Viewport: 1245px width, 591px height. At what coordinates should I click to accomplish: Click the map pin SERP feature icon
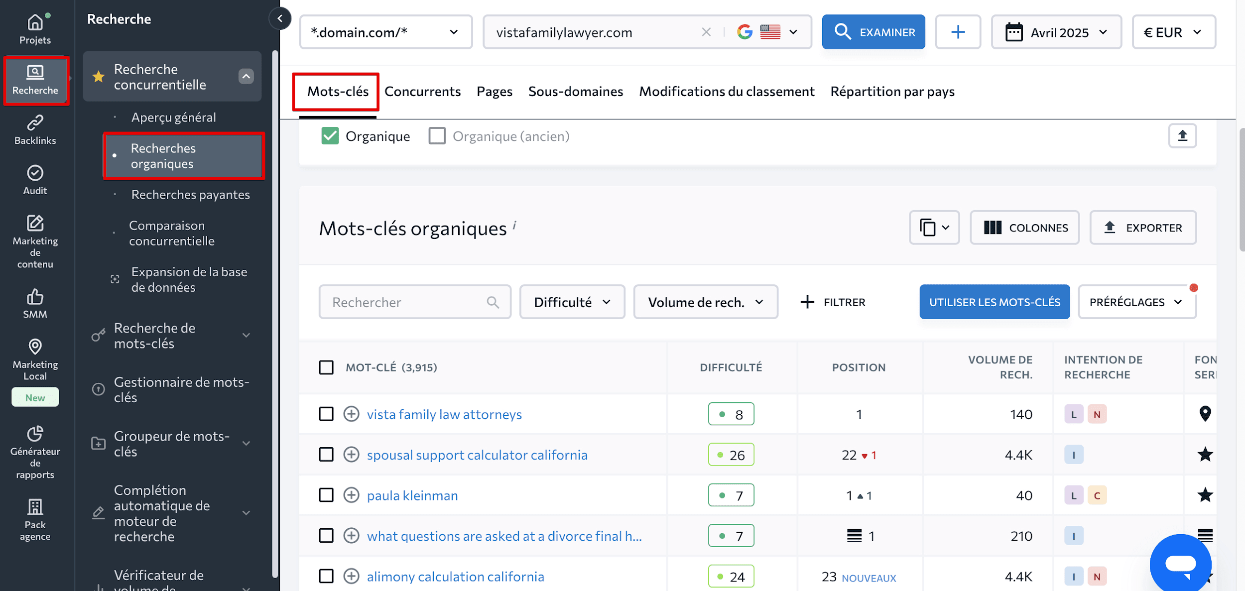(x=1205, y=414)
